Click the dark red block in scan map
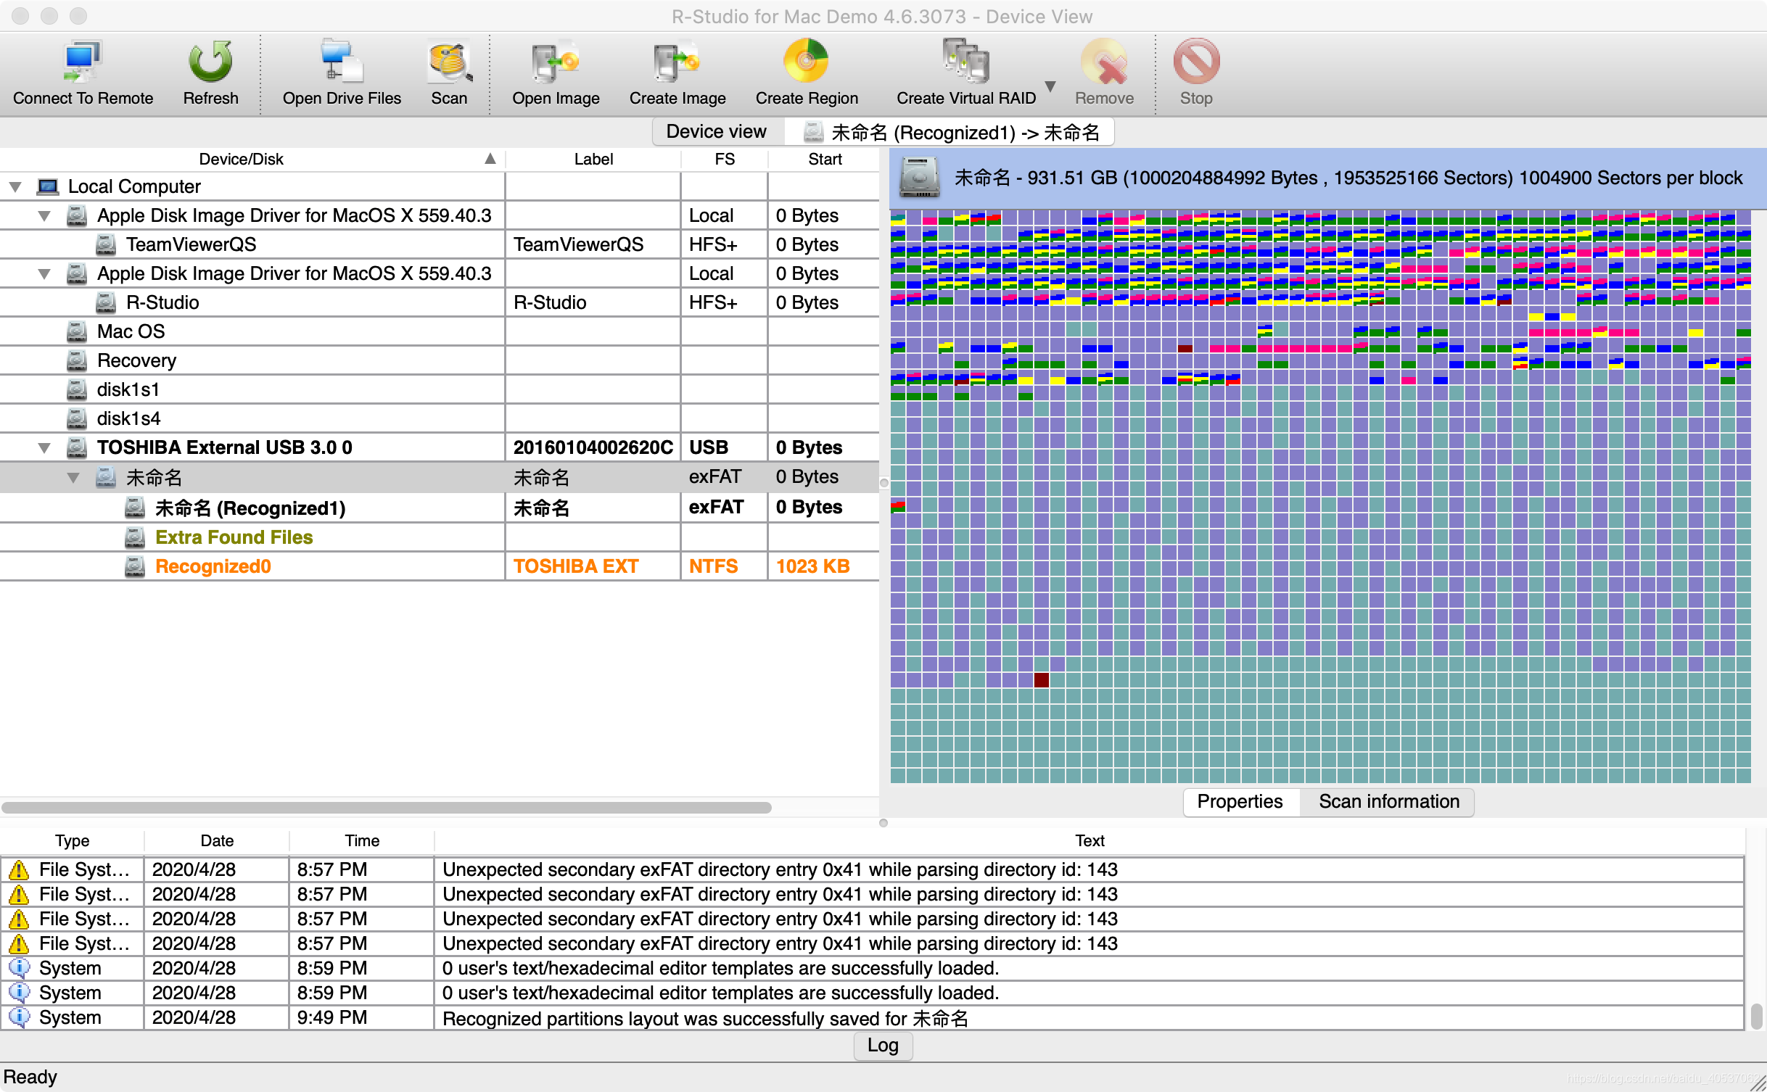Screen dimensions: 1767x1092 1041,679
